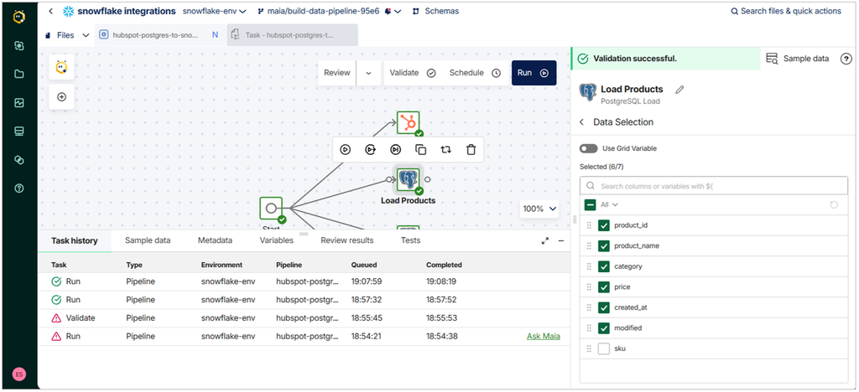Click the drag handle of the sku row
This screenshot has height=392, width=859.
(x=589, y=348)
